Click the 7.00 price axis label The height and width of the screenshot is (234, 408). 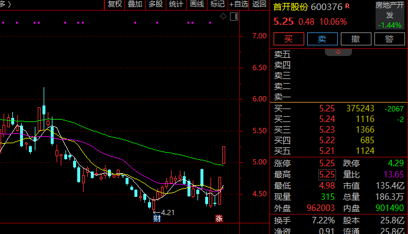click(259, 36)
